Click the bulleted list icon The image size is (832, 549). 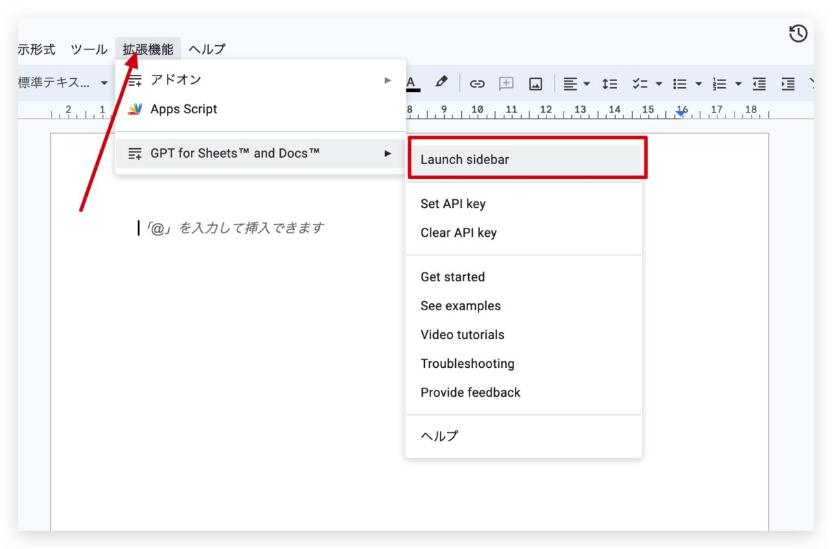point(680,84)
